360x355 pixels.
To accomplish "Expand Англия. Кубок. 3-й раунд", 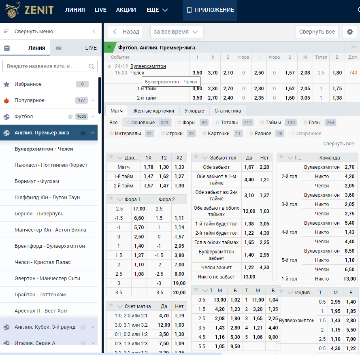I will click(x=93, y=327).
